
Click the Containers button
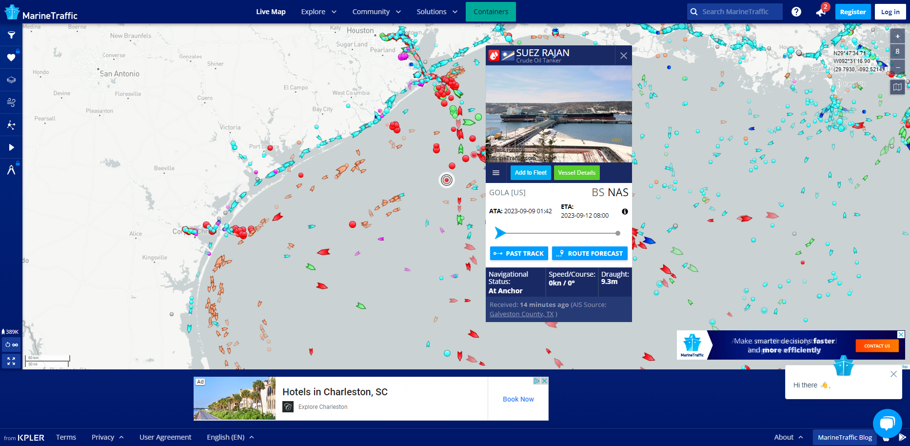click(491, 12)
